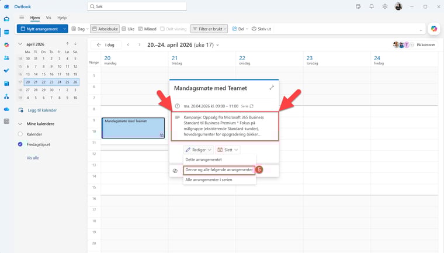444x253 pixels.
Task: Select the Mandagsmøte med Teamet calendar event
Action: click(133, 128)
